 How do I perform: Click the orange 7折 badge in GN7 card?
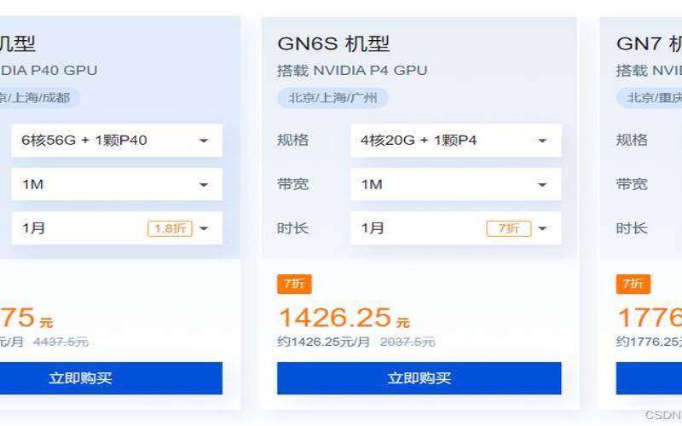coord(633,284)
